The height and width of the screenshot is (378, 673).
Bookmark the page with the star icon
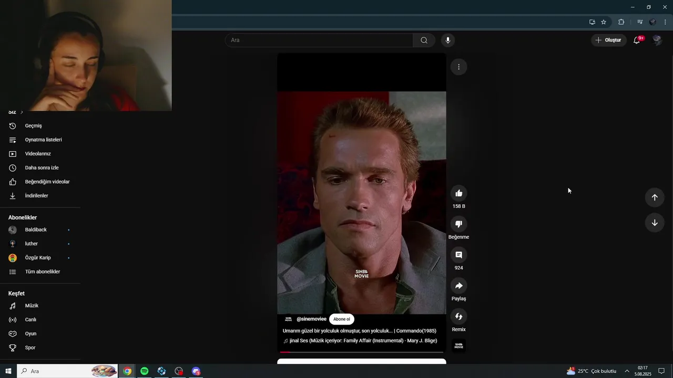coord(604,22)
